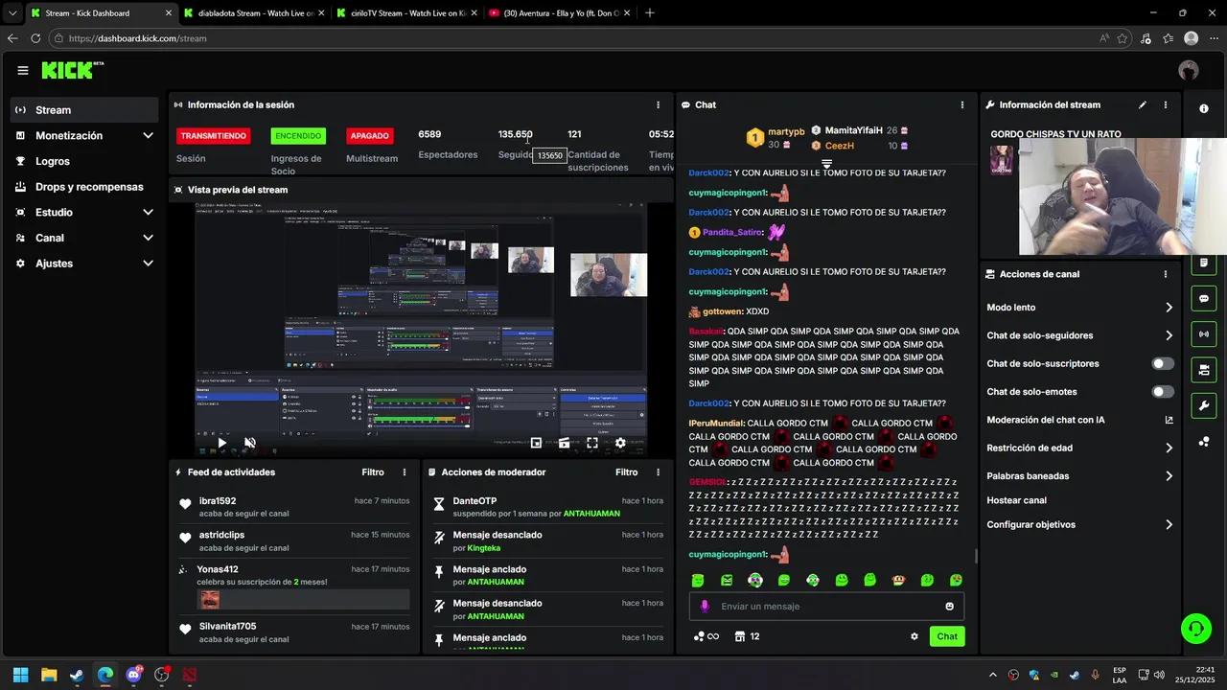1227x690 pixels.
Task: Open Filtro in Acciones de moderador
Action: (x=626, y=472)
